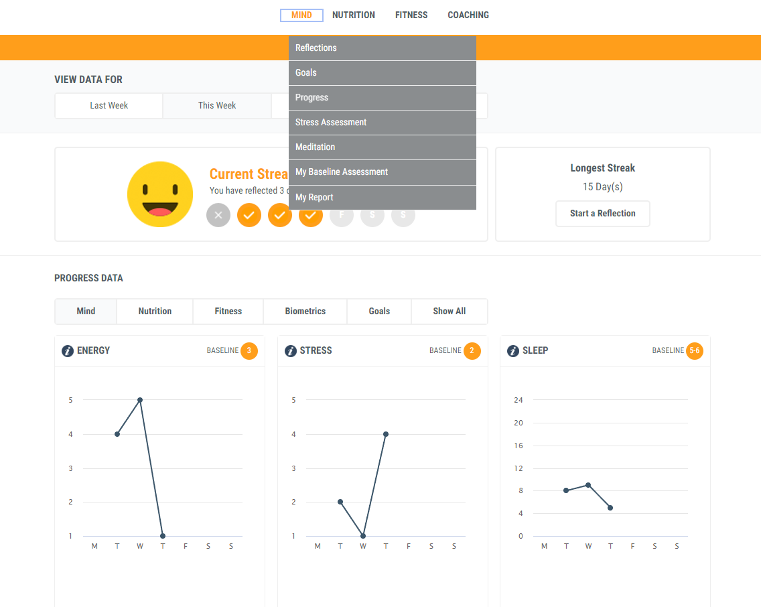Click the Sleep chart info icon
Image resolution: width=761 pixels, height=607 pixels.
(x=513, y=351)
